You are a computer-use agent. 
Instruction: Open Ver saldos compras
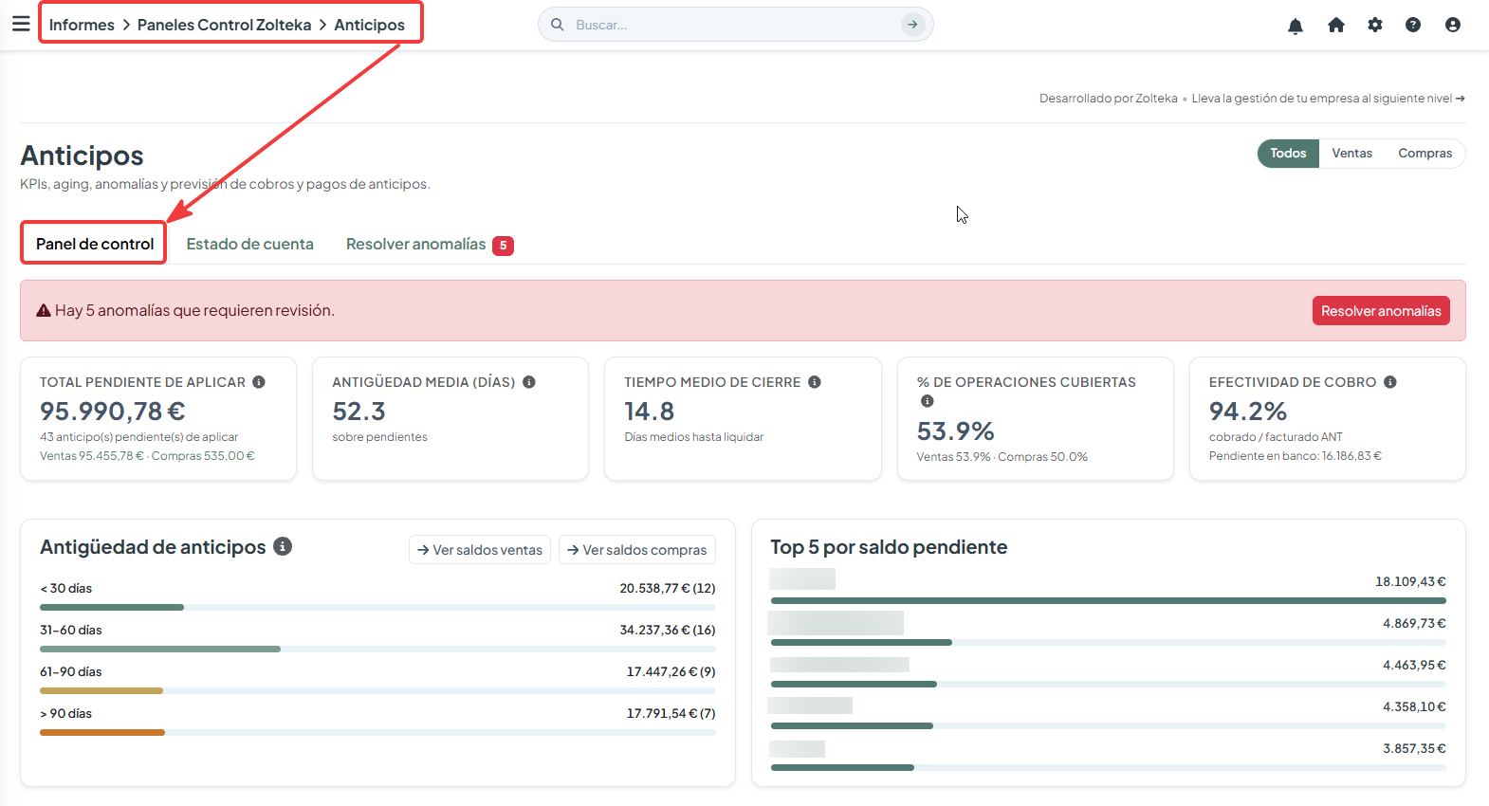pyautogui.click(x=637, y=550)
